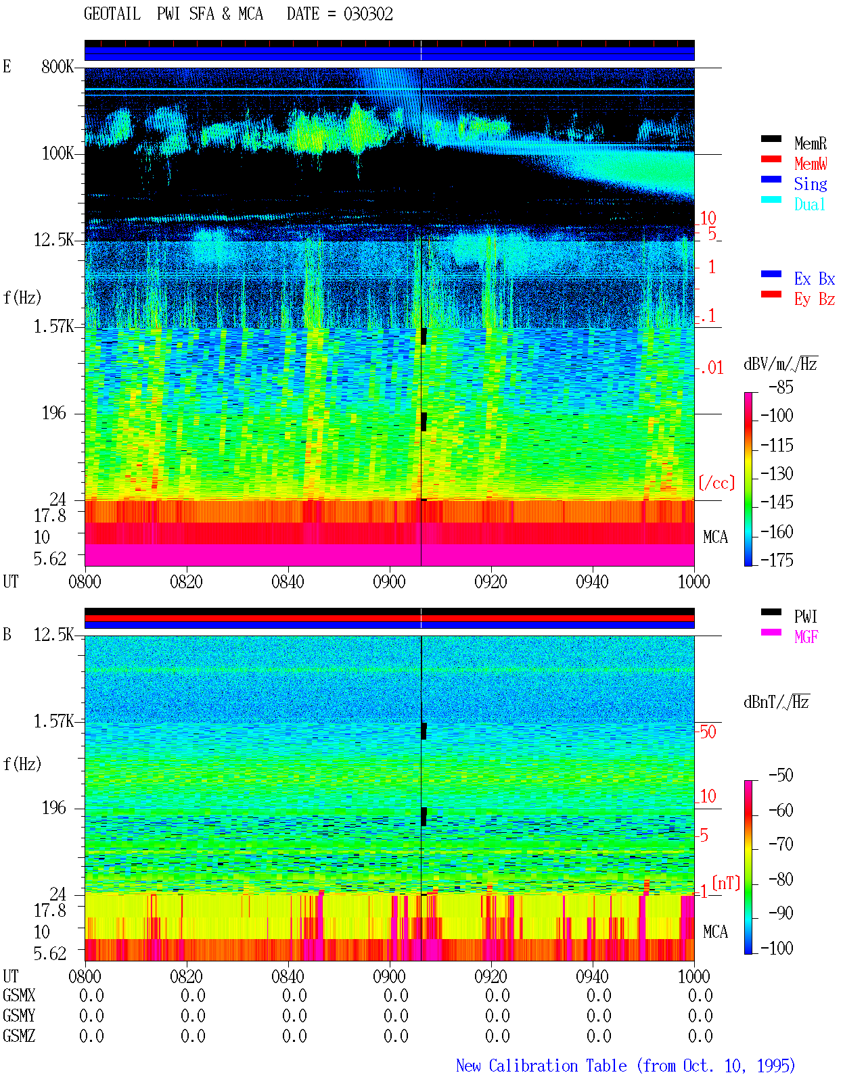The height and width of the screenshot is (1077, 866).
Task: Click the magenta MGF legend swatch
Action: [771, 632]
